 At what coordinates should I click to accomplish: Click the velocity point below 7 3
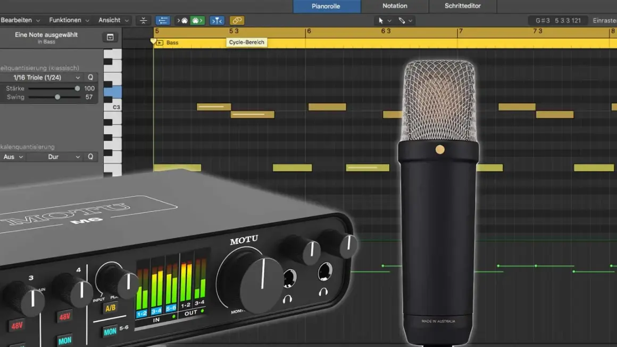(x=536, y=266)
